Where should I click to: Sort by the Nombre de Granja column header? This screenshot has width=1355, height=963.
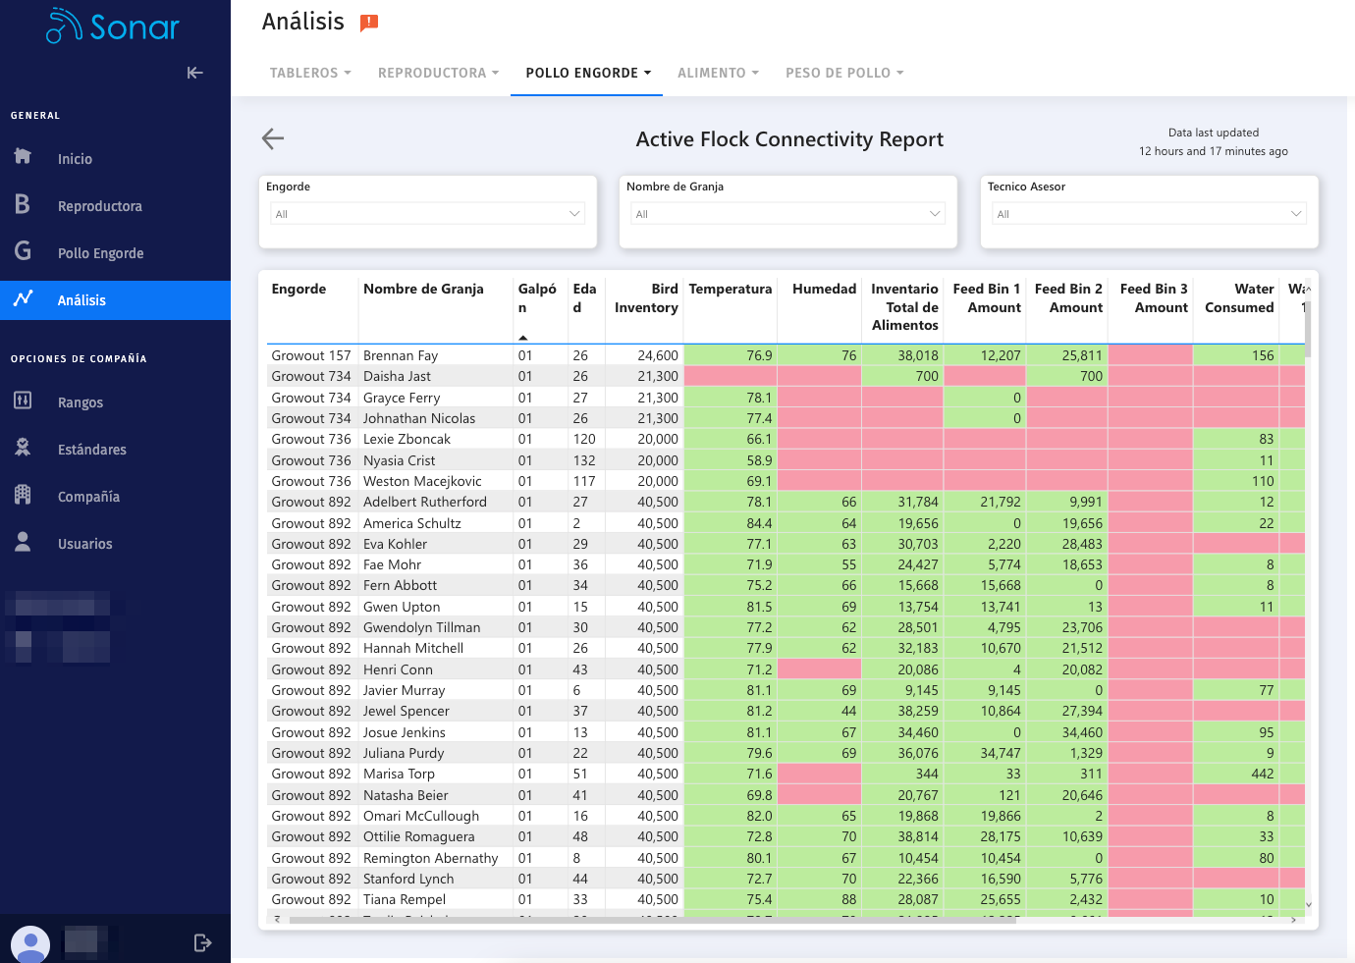tap(423, 289)
